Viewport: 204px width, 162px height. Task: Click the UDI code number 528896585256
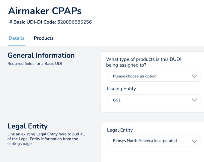(x=76, y=22)
